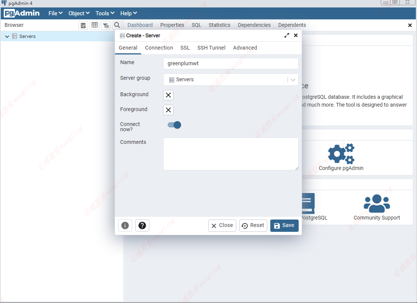
Task: Click the Background color picker box
Action: tap(168, 95)
